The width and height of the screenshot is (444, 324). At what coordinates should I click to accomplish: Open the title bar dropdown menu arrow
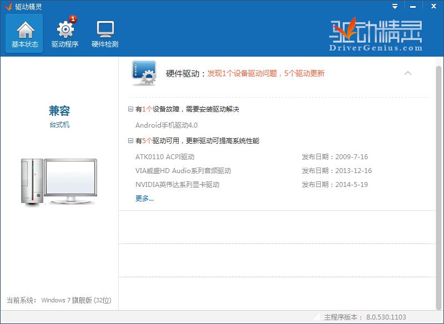pyautogui.click(x=395, y=7)
